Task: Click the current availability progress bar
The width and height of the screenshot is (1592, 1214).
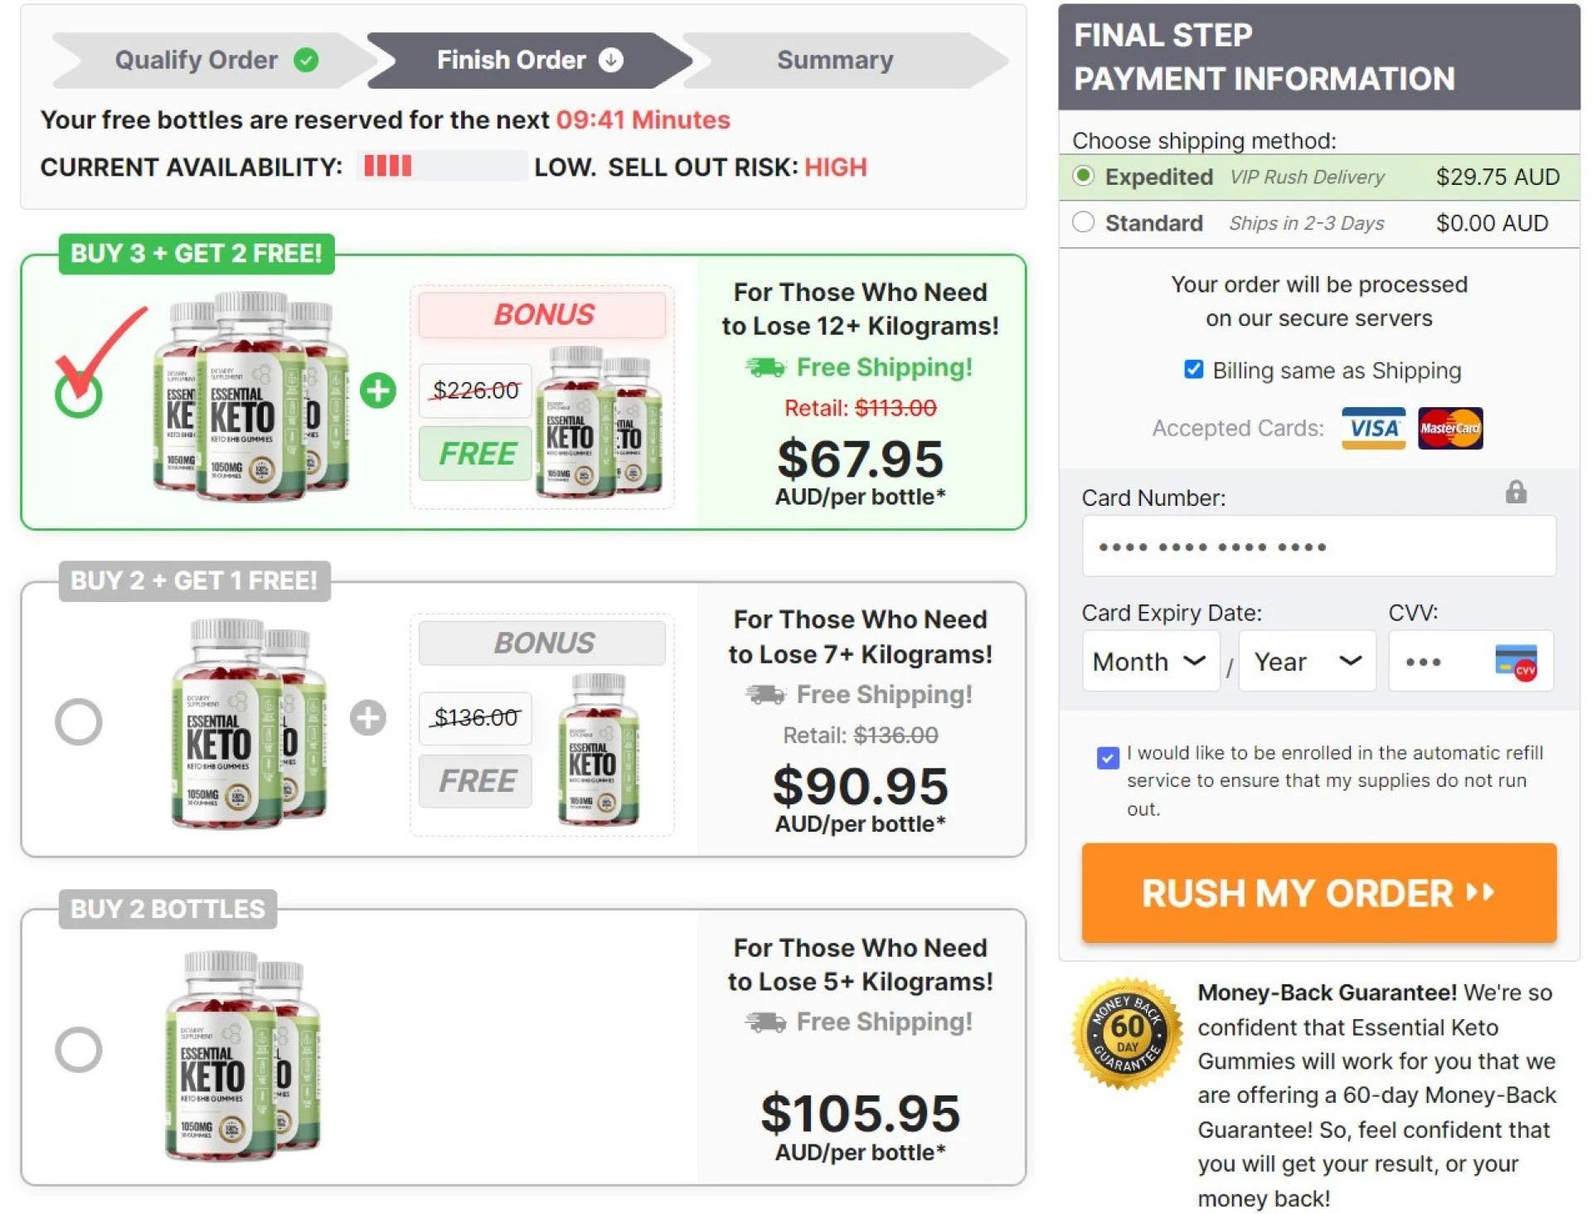Action: [x=442, y=167]
